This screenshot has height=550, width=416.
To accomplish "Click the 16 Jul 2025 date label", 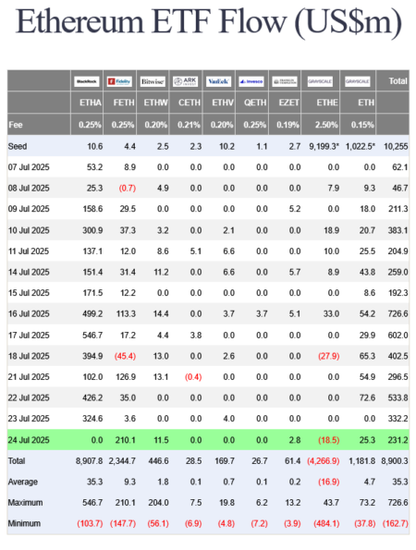I will click(29, 313).
